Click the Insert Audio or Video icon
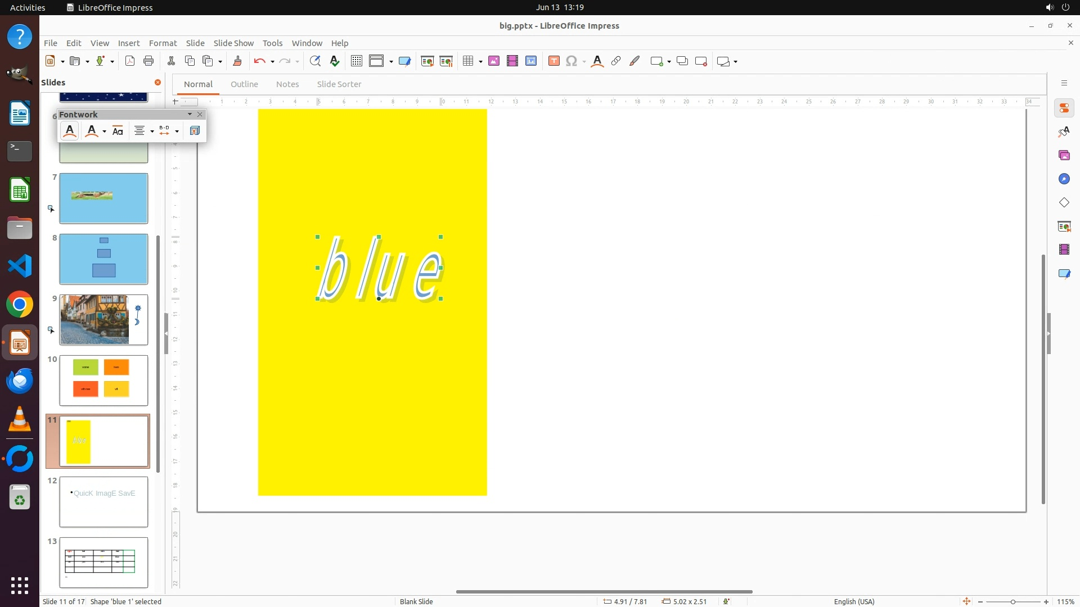The height and width of the screenshot is (607, 1080). [512, 61]
